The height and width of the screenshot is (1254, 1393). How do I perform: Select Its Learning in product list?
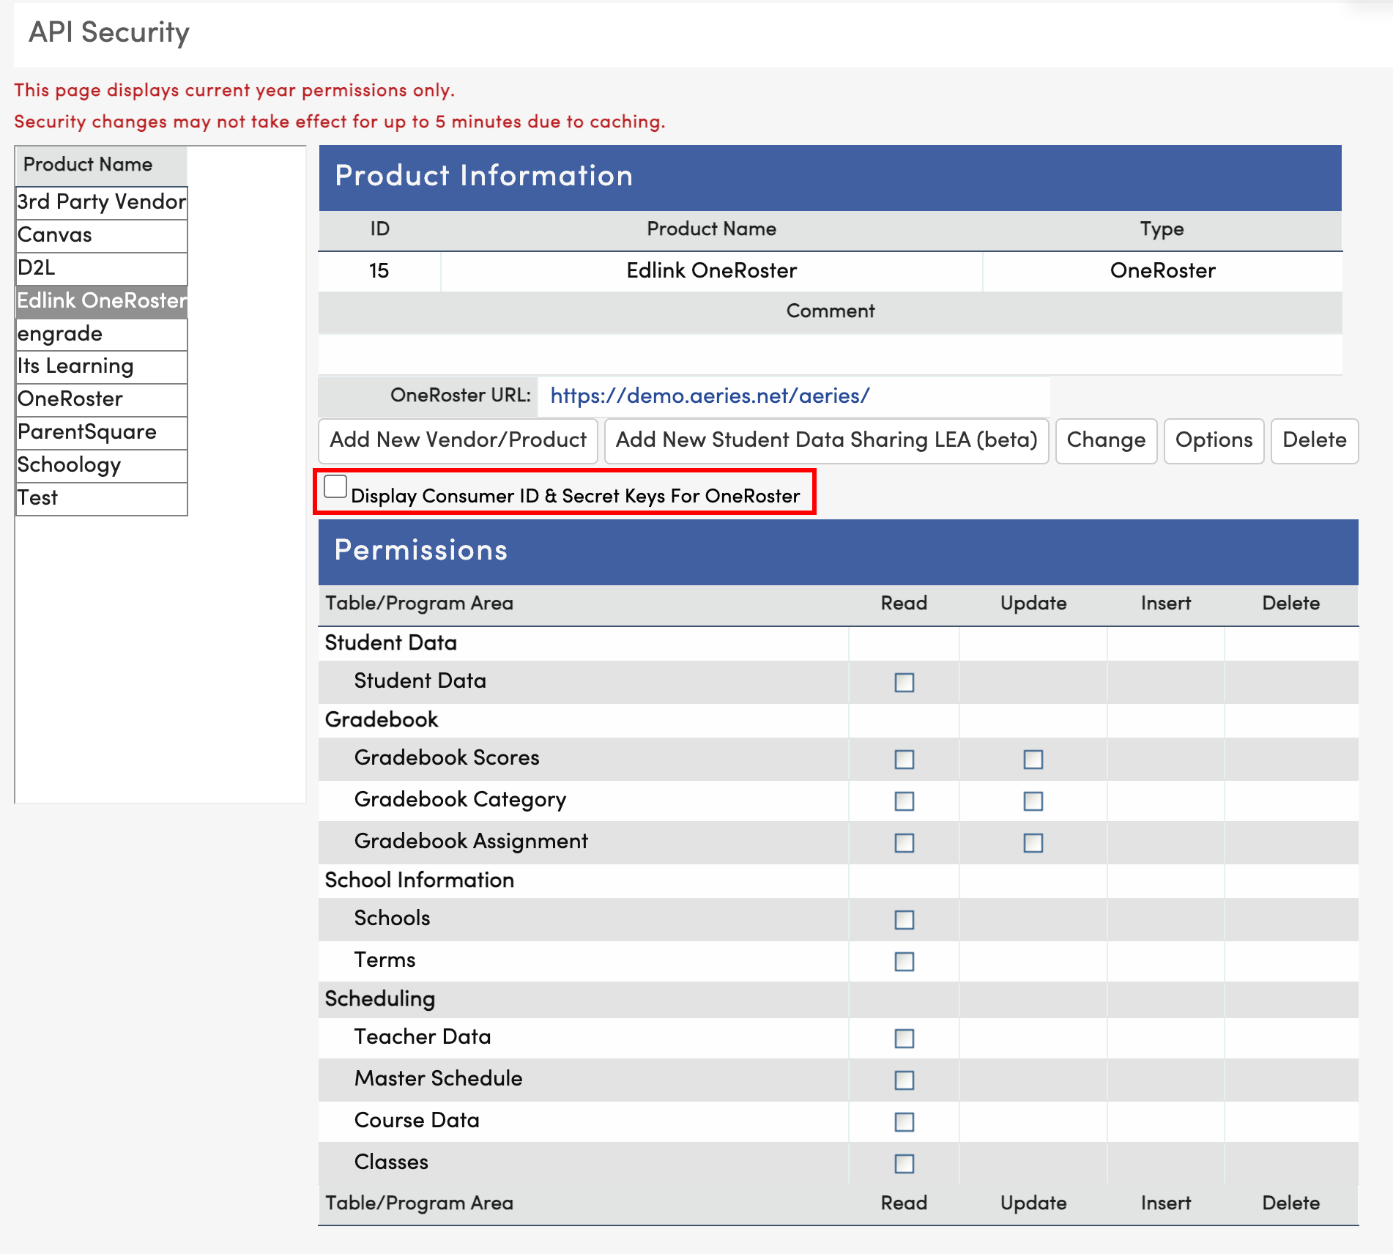pyautogui.click(x=102, y=366)
